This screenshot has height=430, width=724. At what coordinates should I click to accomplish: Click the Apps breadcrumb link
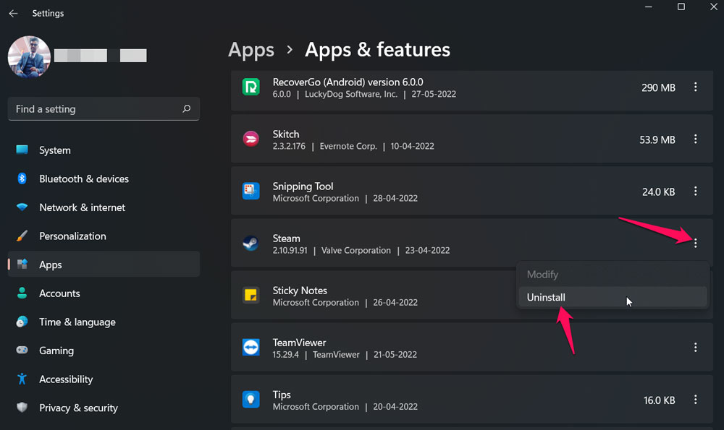click(x=251, y=50)
